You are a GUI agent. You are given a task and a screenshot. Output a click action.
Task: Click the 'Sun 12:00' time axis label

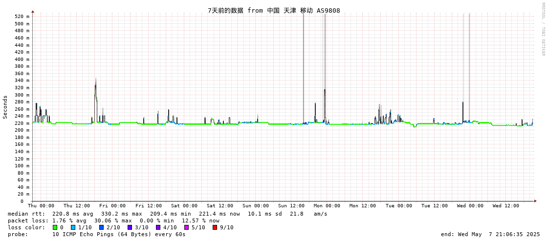click(x=291, y=206)
